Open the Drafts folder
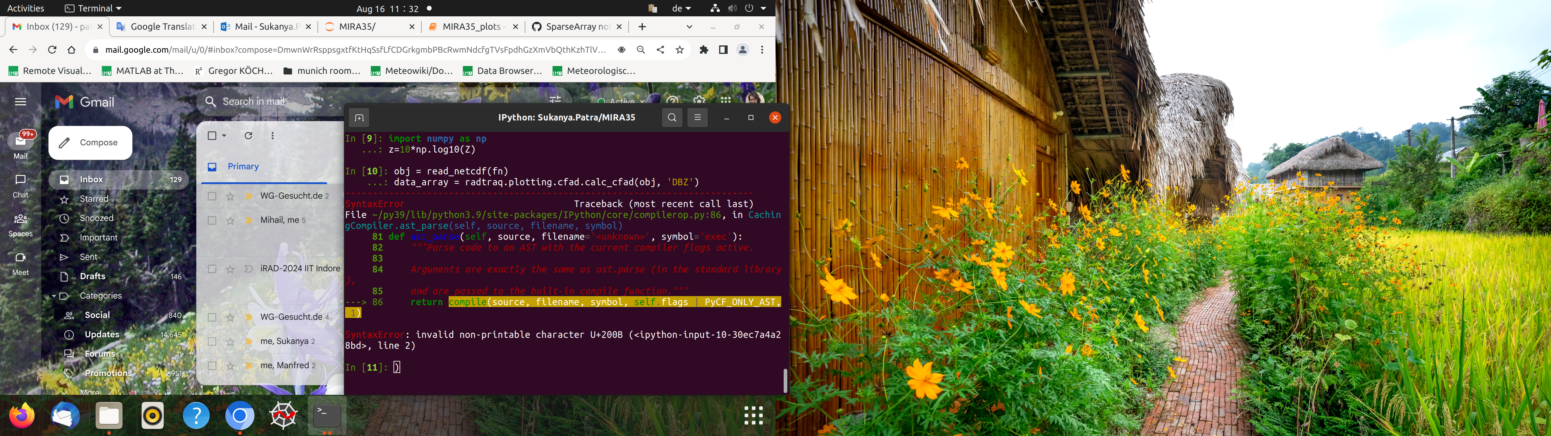The width and height of the screenshot is (1551, 436). point(92,276)
